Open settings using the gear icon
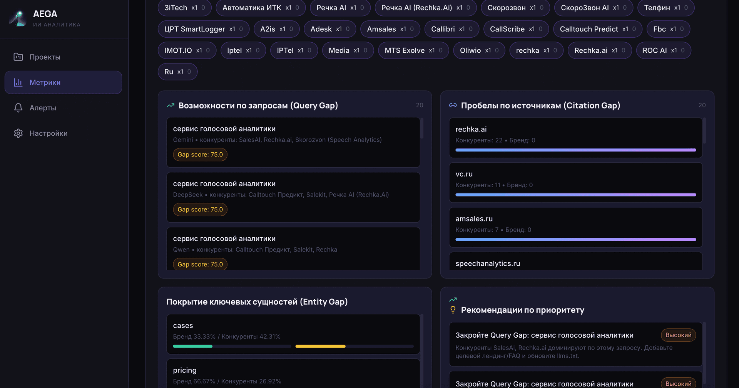This screenshot has height=388, width=739. pos(18,133)
